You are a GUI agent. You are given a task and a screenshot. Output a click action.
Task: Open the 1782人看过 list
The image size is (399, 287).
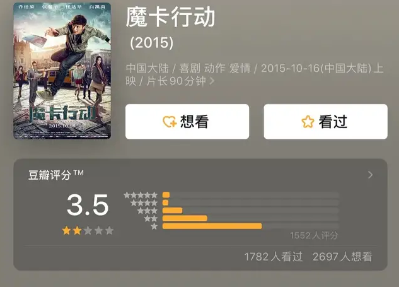tap(274, 257)
